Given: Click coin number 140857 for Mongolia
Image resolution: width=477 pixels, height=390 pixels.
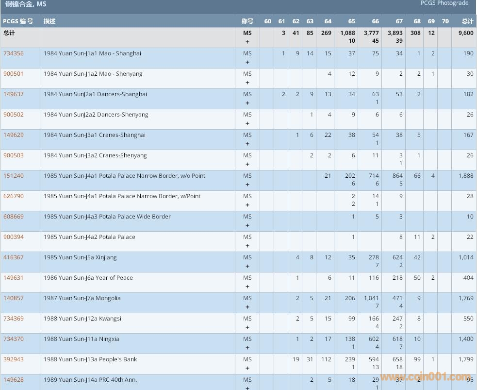Looking at the screenshot, I should click(x=14, y=298).
